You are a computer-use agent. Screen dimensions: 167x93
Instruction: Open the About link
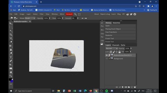(97, 14)
